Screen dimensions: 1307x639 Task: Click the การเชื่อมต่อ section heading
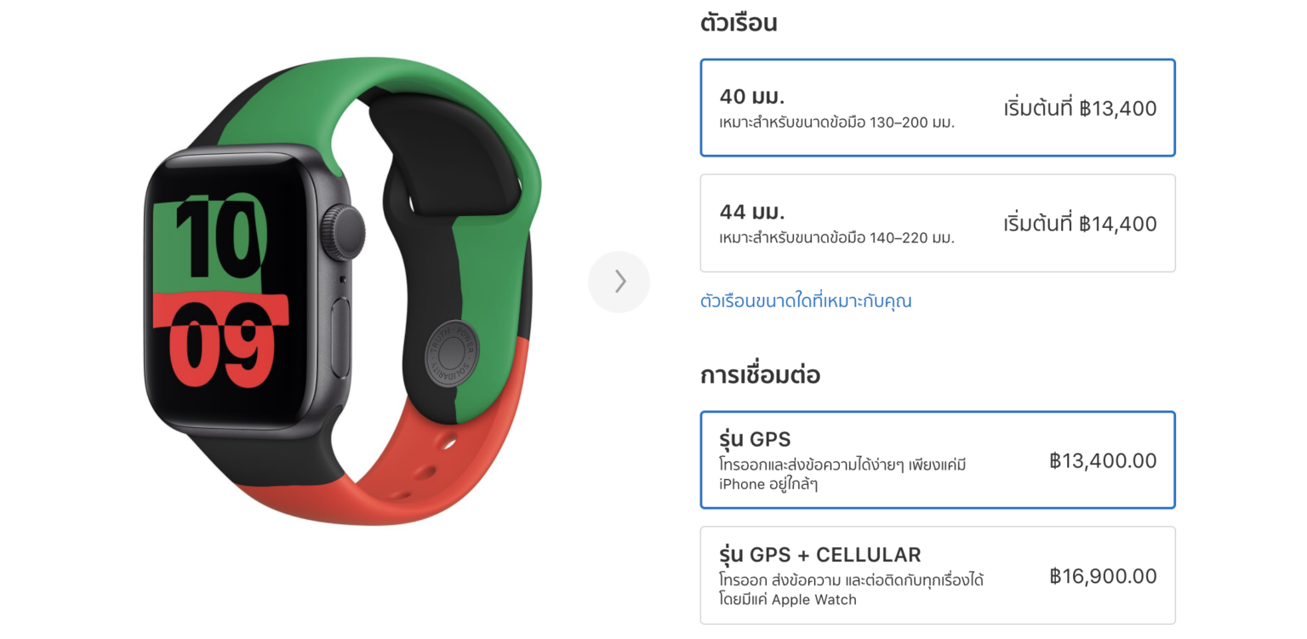[760, 375]
